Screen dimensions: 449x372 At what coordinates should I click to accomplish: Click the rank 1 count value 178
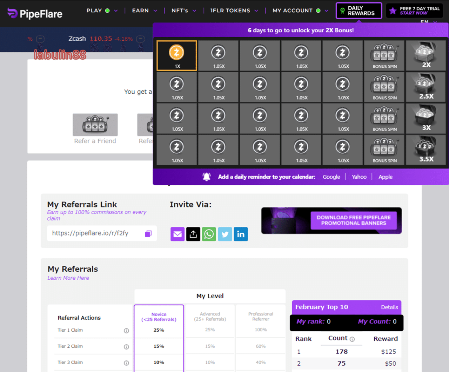pyautogui.click(x=341, y=352)
